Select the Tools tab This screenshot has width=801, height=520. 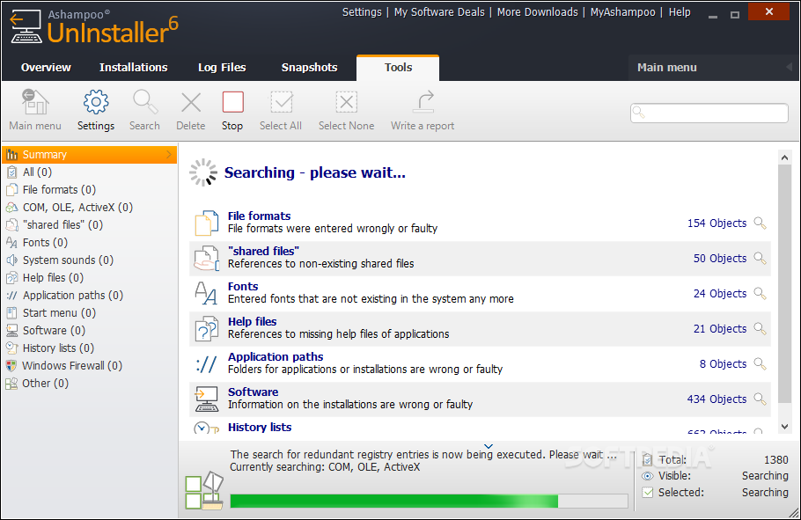(x=398, y=68)
